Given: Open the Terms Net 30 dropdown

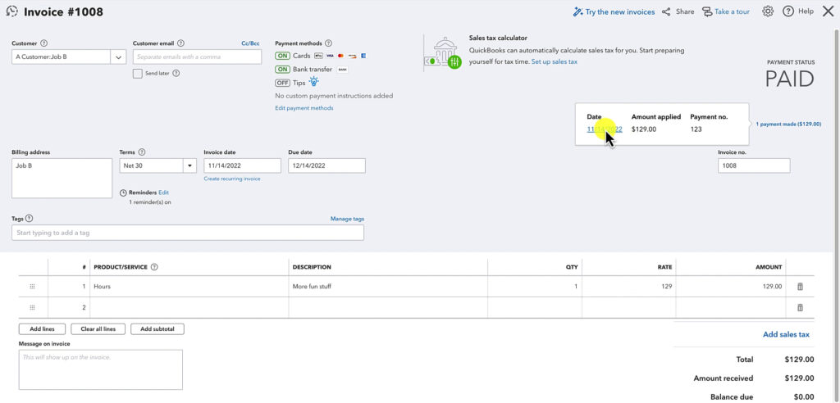Looking at the screenshot, I should [189, 165].
